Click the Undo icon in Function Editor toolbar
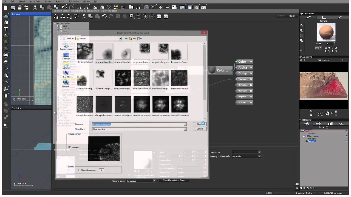 104,16
